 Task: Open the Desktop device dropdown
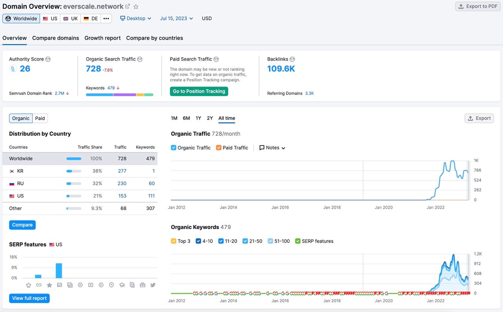(136, 18)
